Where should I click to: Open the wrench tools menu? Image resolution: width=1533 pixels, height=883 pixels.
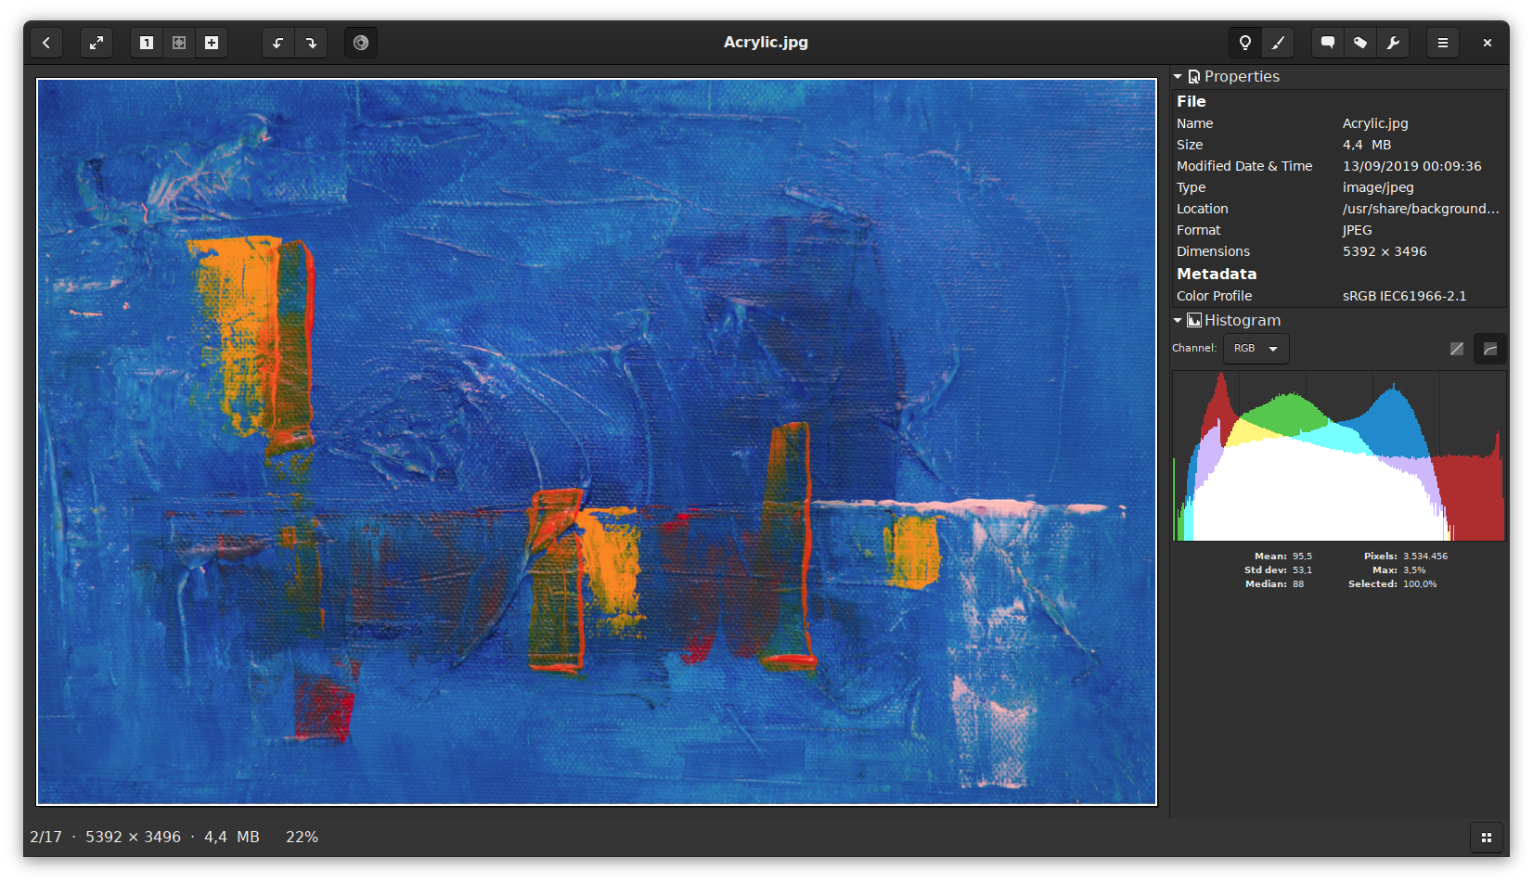tap(1393, 43)
